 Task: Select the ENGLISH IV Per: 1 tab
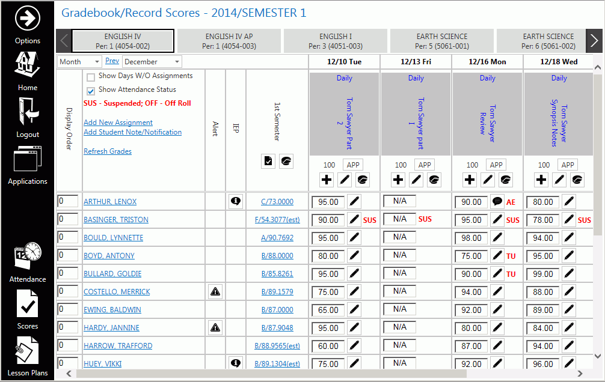123,41
